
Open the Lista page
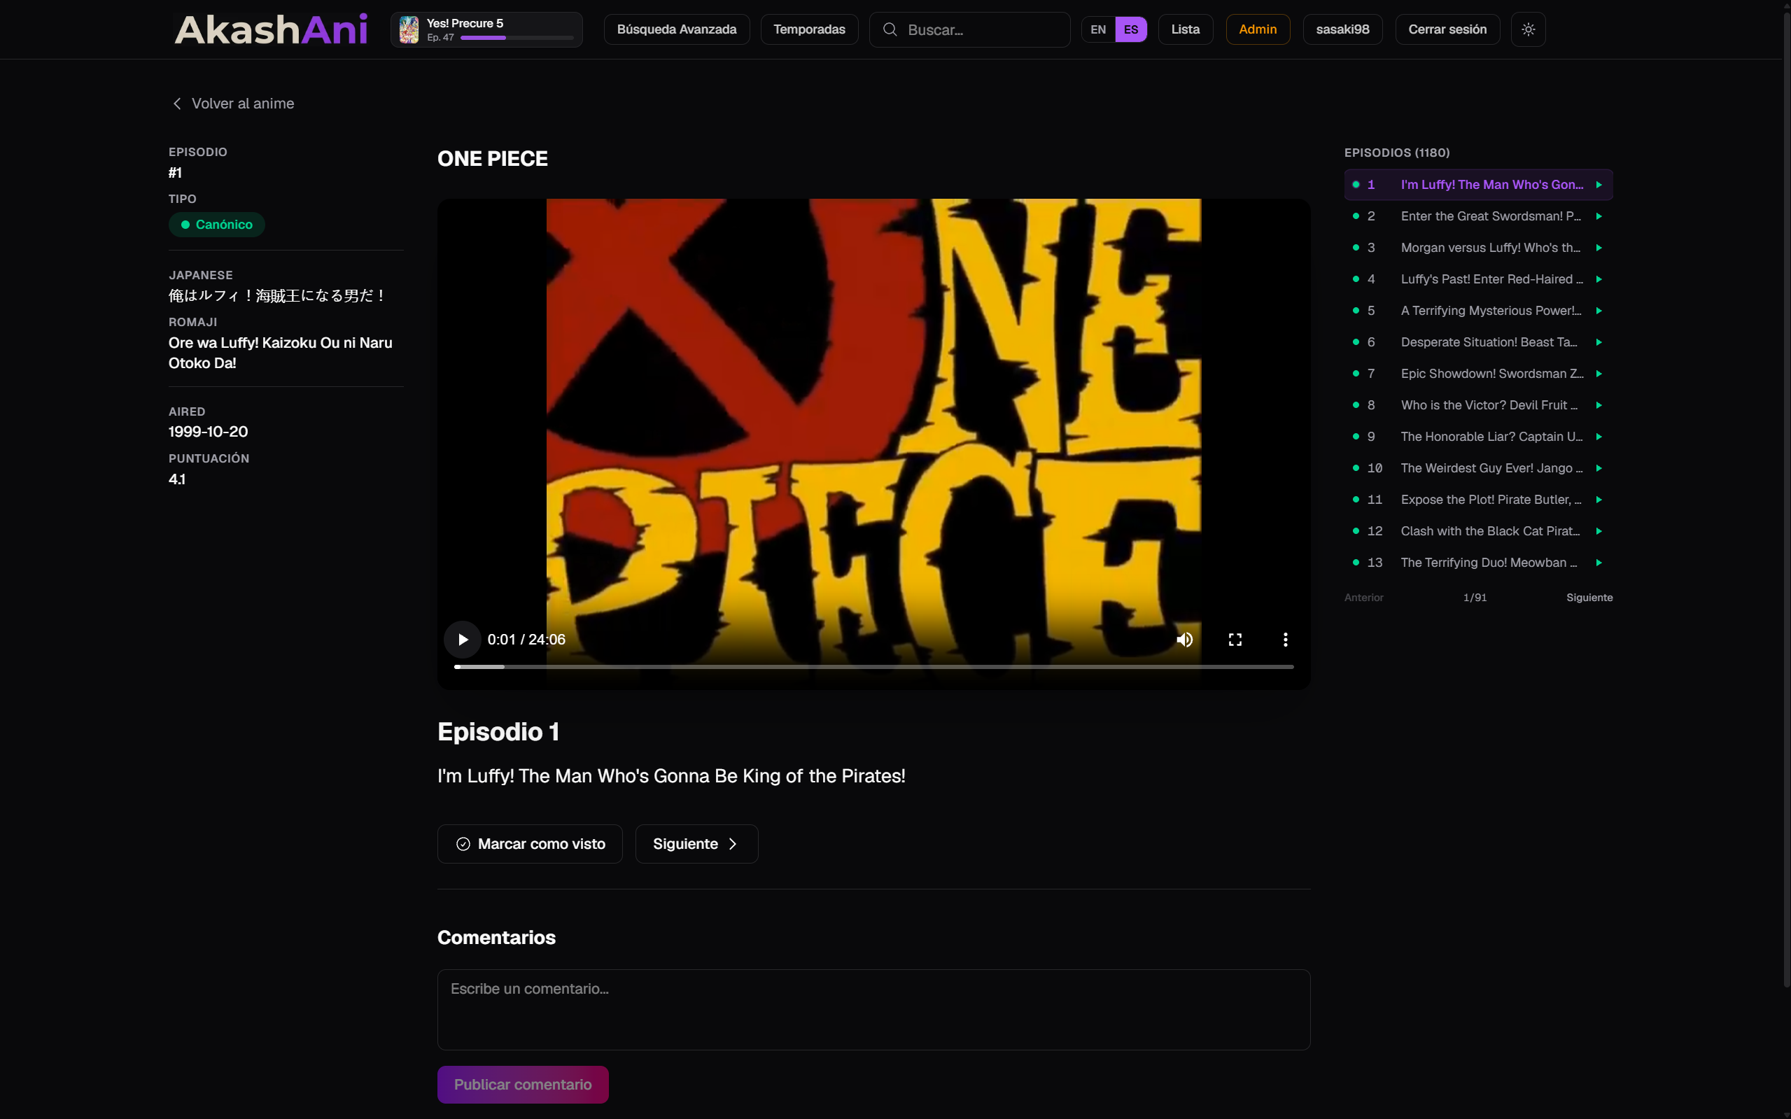[x=1185, y=29]
